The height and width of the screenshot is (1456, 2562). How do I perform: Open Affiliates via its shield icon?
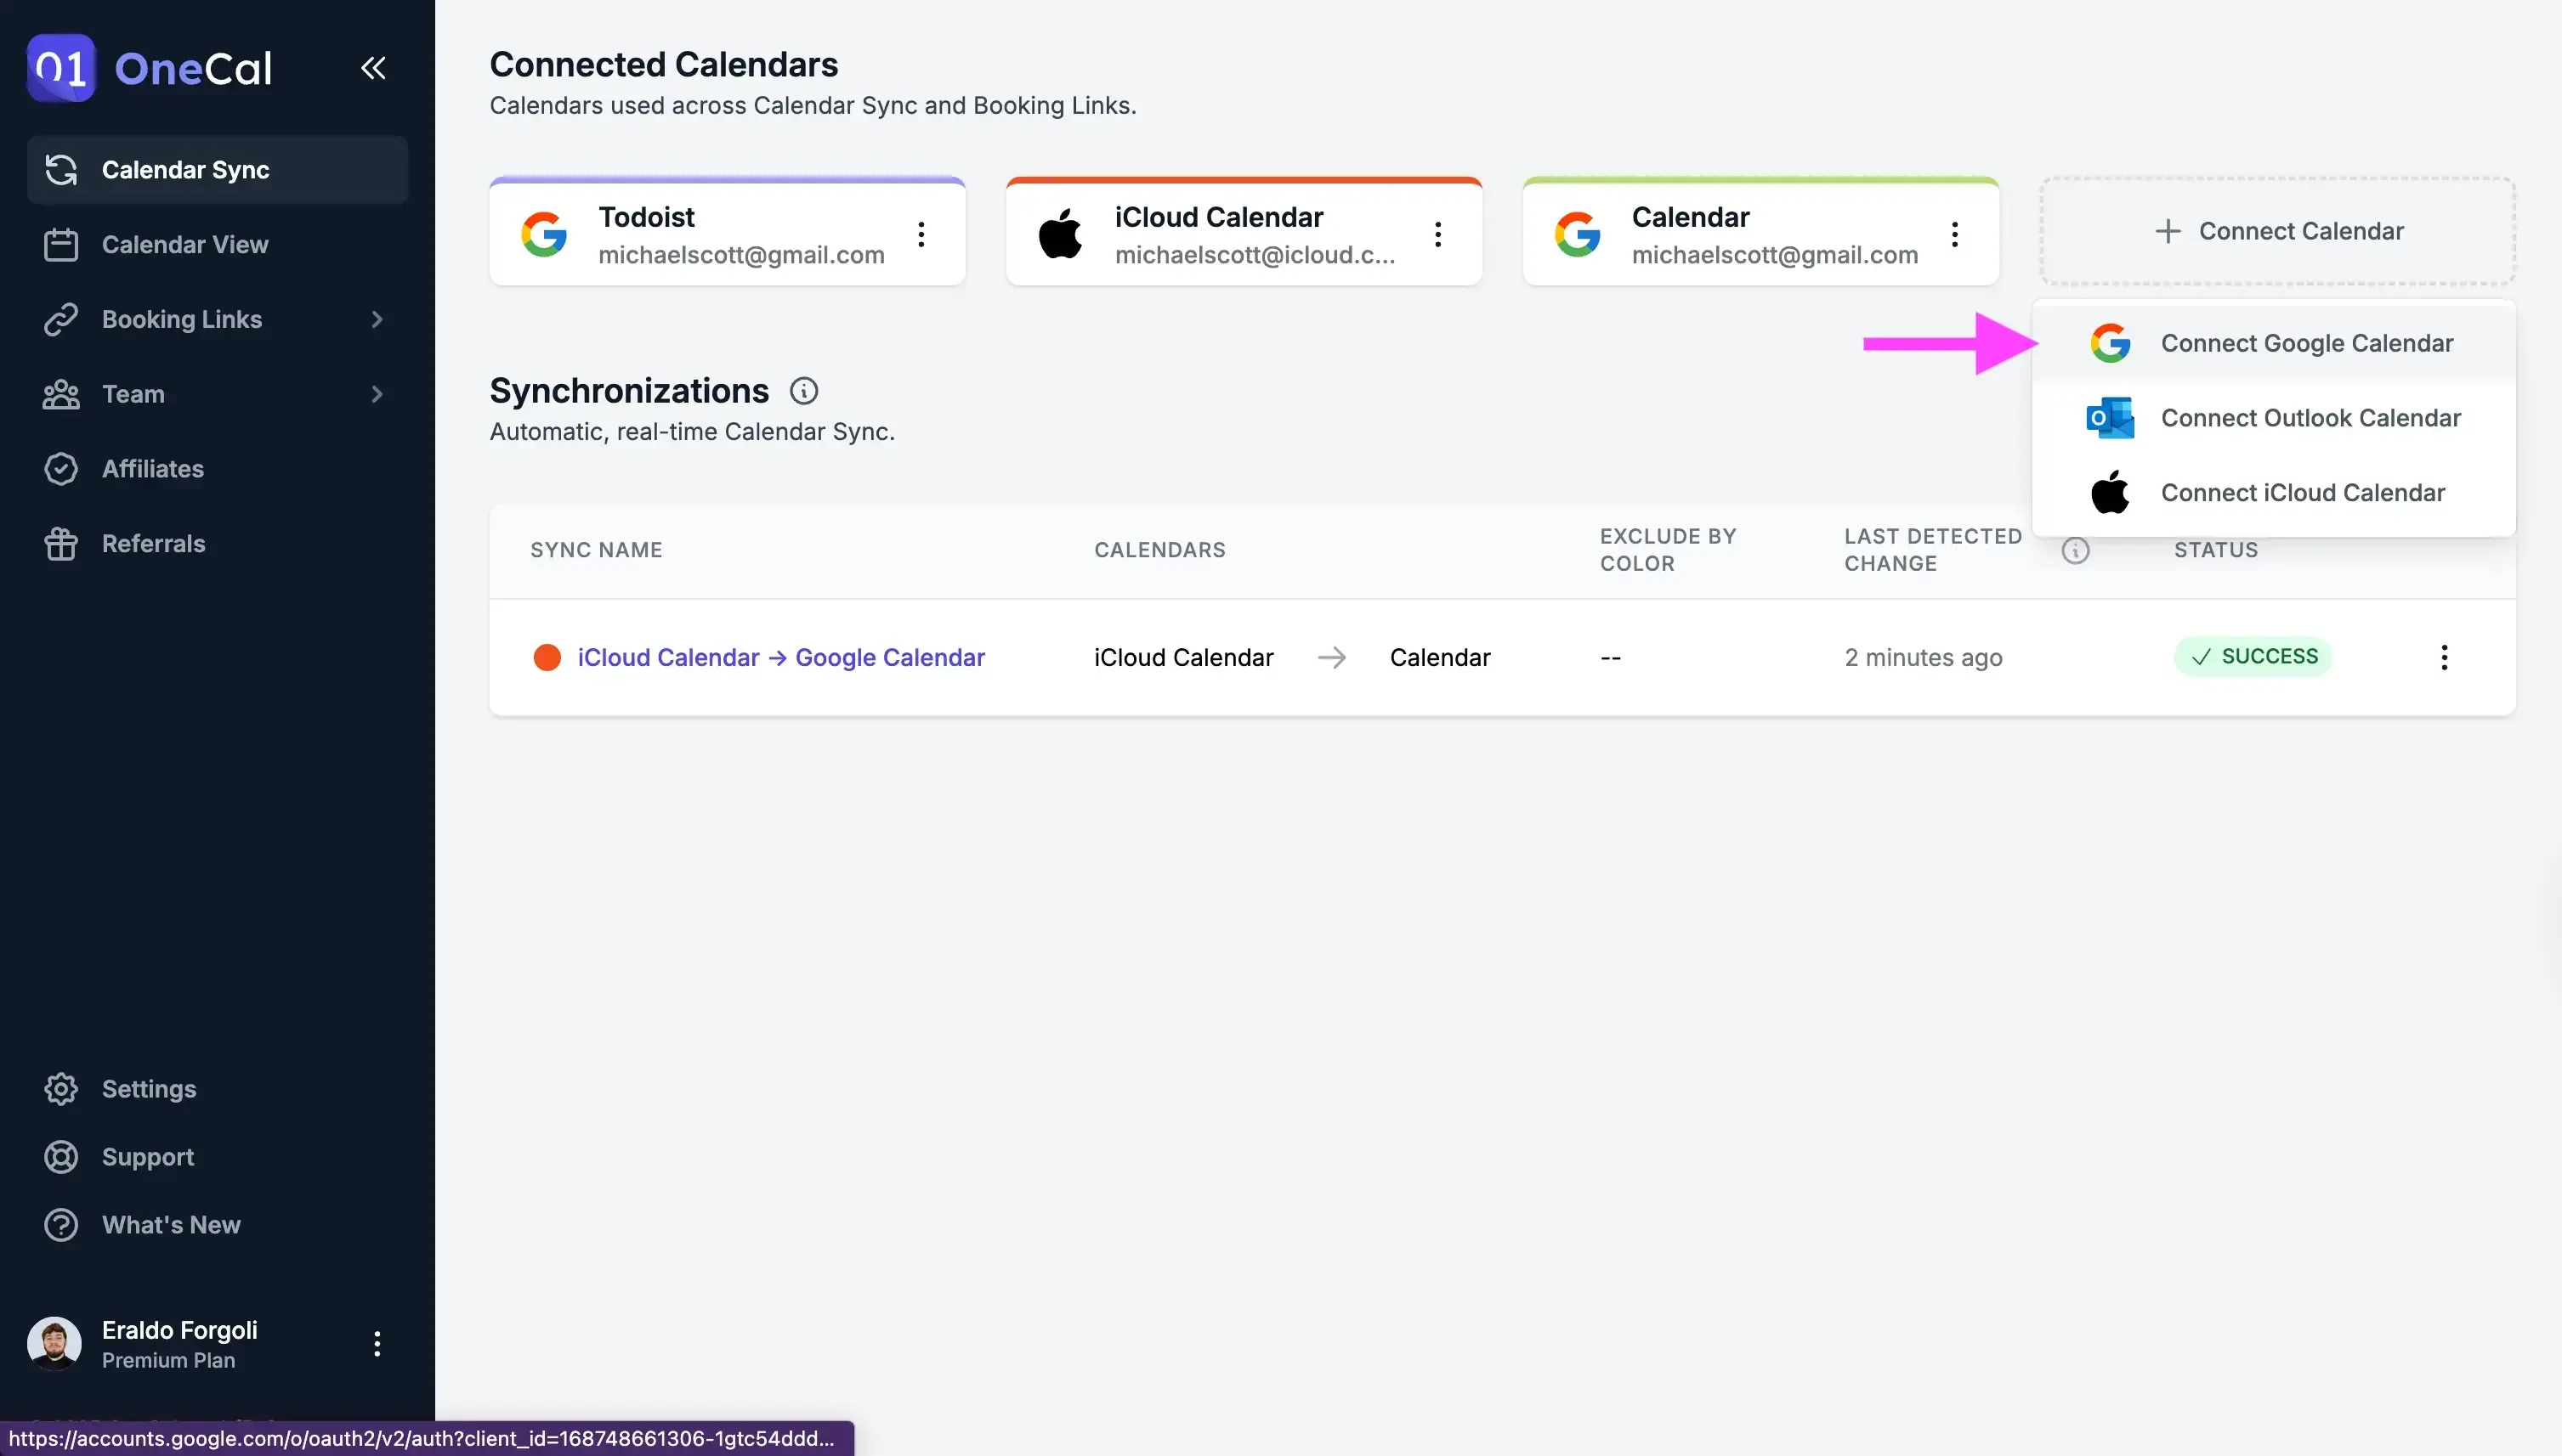pyautogui.click(x=60, y=468)
